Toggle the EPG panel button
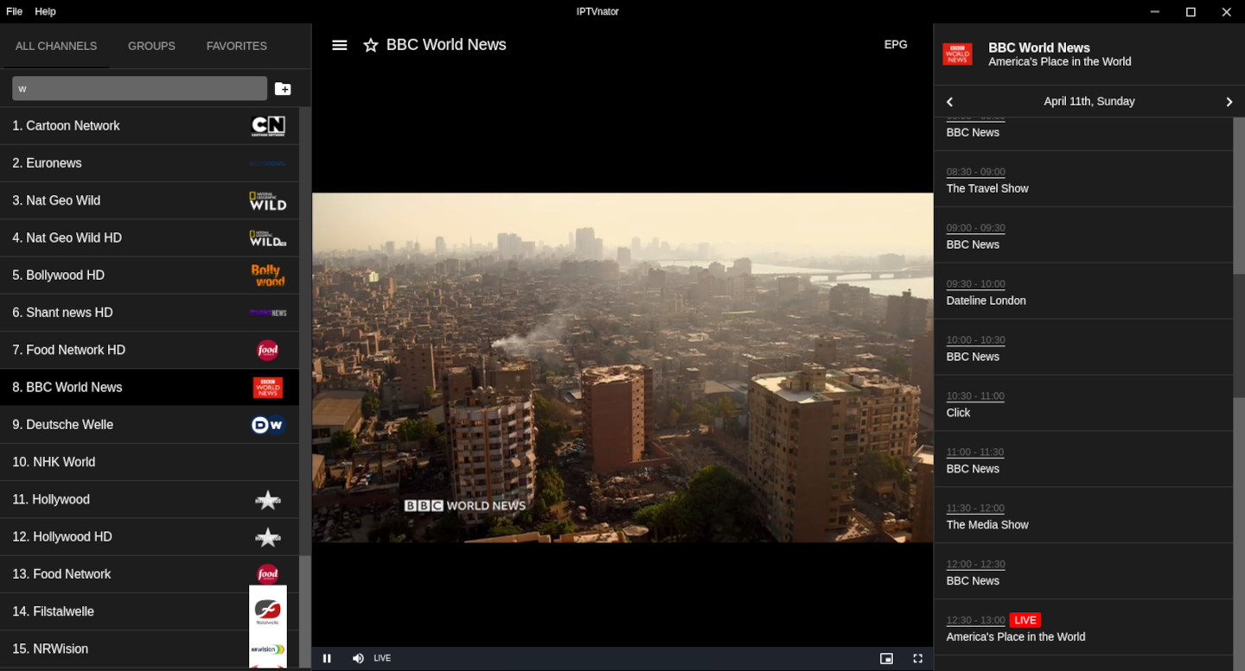 (896, 44)
